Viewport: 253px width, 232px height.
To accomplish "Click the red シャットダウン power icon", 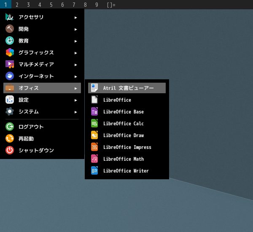I will [x=10, y=150].
